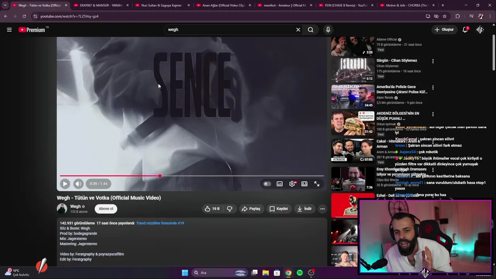The height and width of the screenshot is (279, 496).
Task: Mute the video volume
Action: point(78,184)
